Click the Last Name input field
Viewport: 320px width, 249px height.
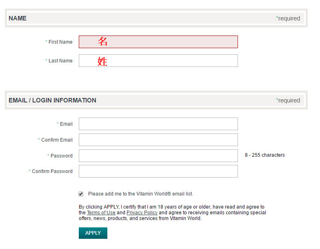[158, 60]
